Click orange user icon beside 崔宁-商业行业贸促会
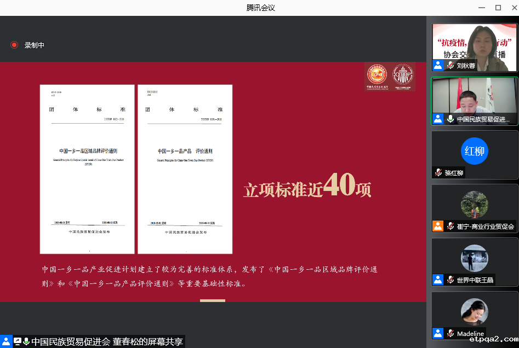The height and width of the screenshot is (348, 519). 438,226
